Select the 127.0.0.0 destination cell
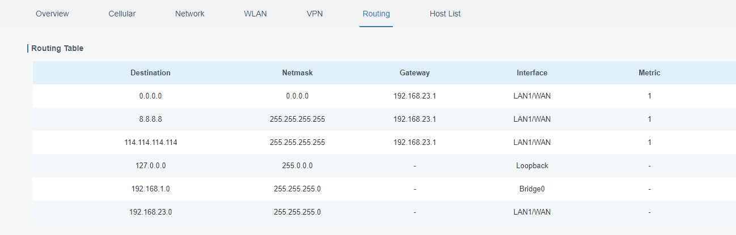 (150, 166)
